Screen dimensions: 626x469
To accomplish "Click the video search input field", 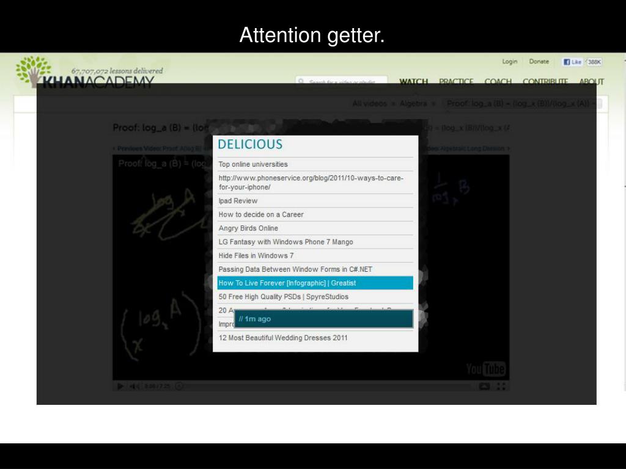I will [342, 81].
